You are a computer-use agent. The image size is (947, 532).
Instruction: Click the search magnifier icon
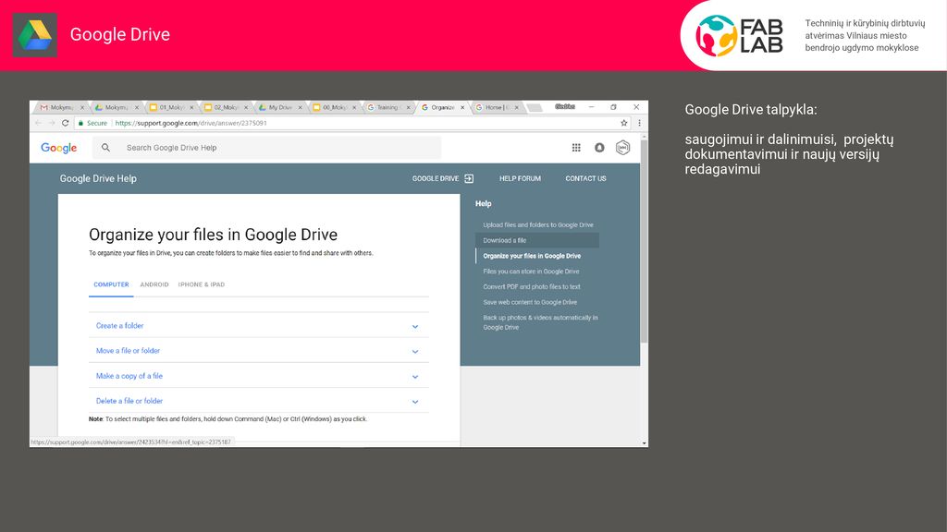pyautogui.click(x=105, y=148)
